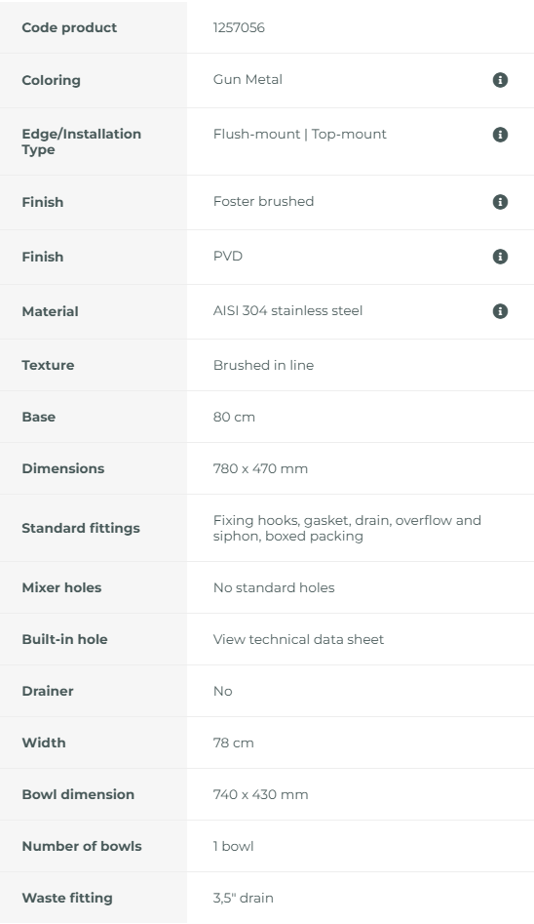The image size is (534, 924).
Task: Click the info icon beside Flush-mount | Top-mount
Action: click(x=500, y=135)
